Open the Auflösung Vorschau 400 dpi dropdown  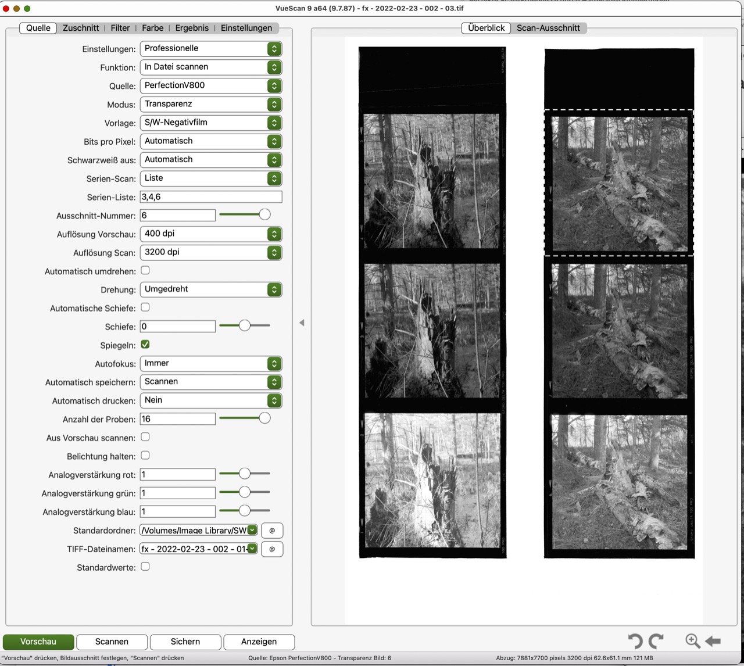point(211,234)
